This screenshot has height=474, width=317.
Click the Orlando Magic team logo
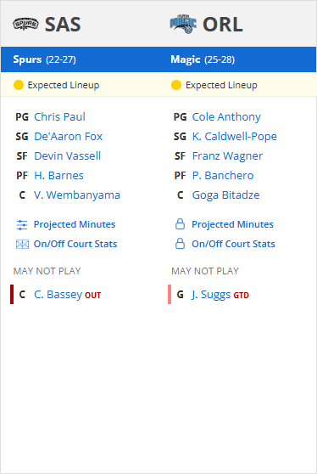pos(183,24)
